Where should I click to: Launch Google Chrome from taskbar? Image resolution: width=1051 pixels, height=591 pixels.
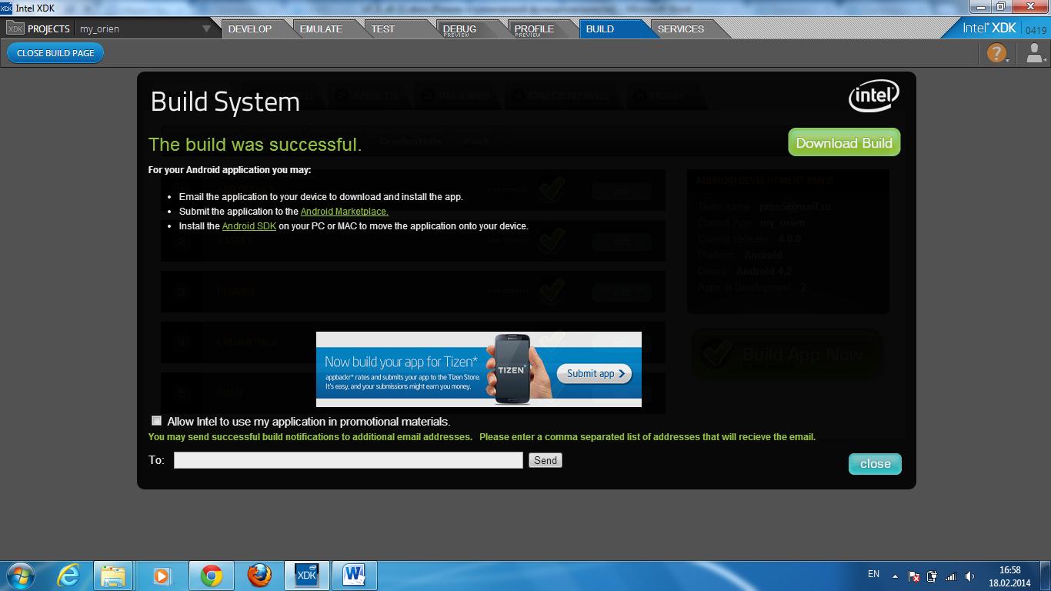(211, 576)
